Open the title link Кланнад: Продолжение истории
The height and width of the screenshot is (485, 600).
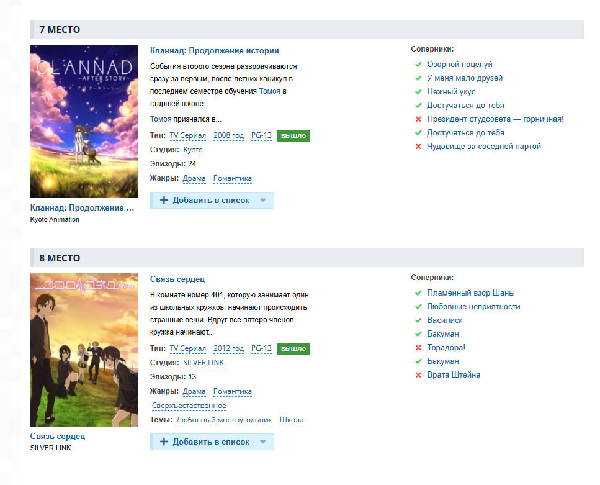point(214,50)
